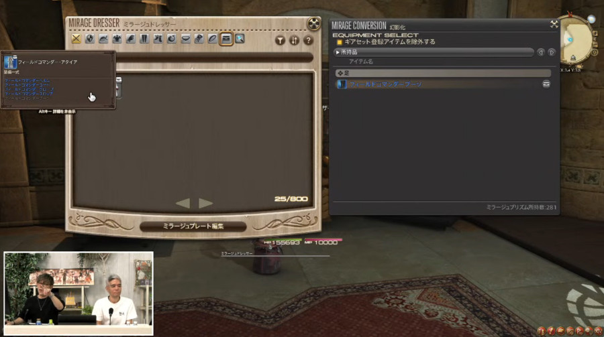
Task: Toggle the exclude gear set items checkbox
Action: (x=340, y=42)
